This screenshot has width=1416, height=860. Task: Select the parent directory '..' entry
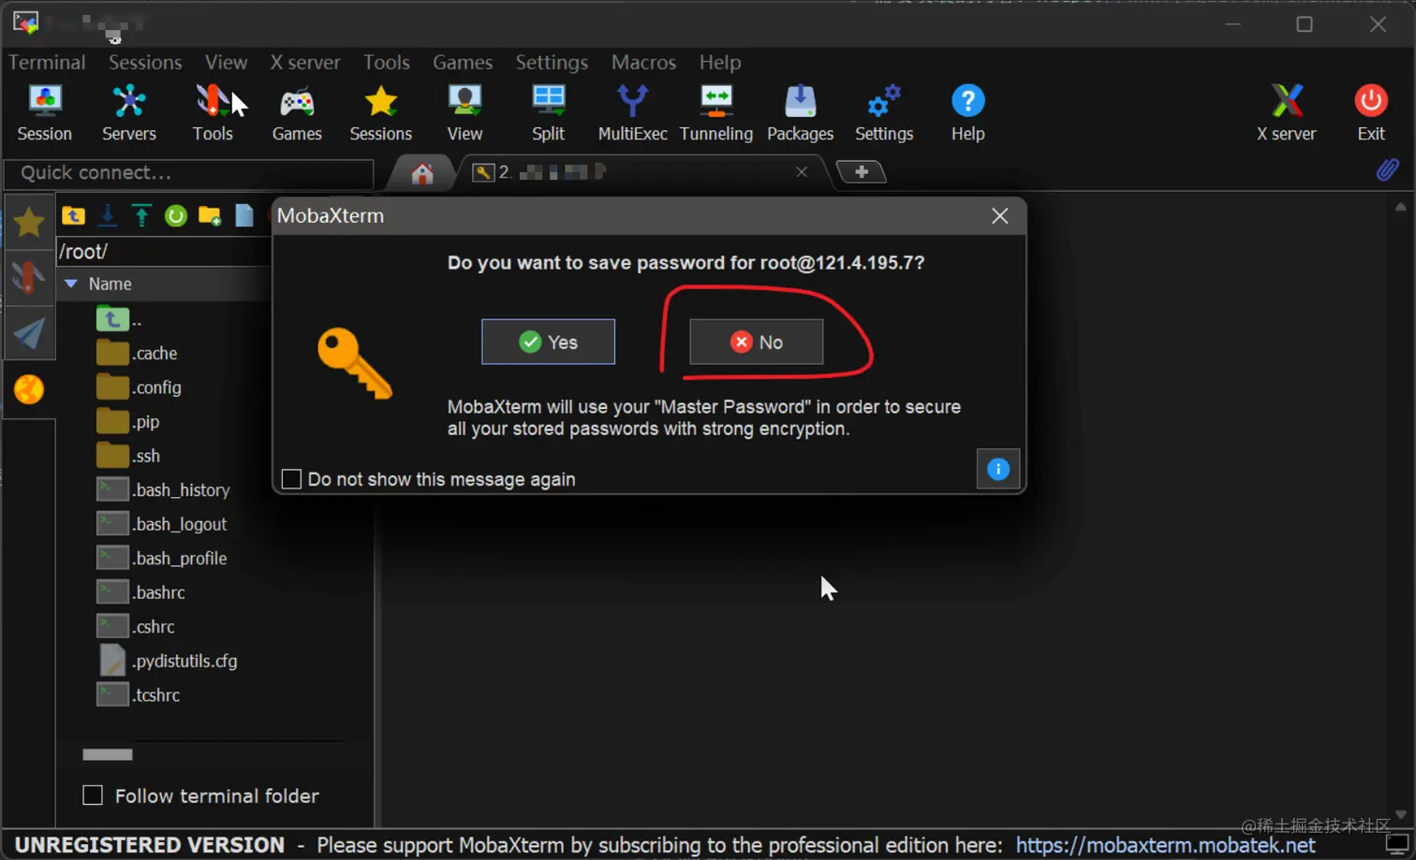pos(120,319)
